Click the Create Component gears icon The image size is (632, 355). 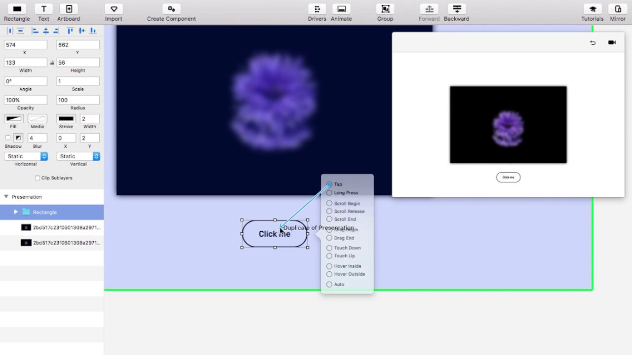171,9
